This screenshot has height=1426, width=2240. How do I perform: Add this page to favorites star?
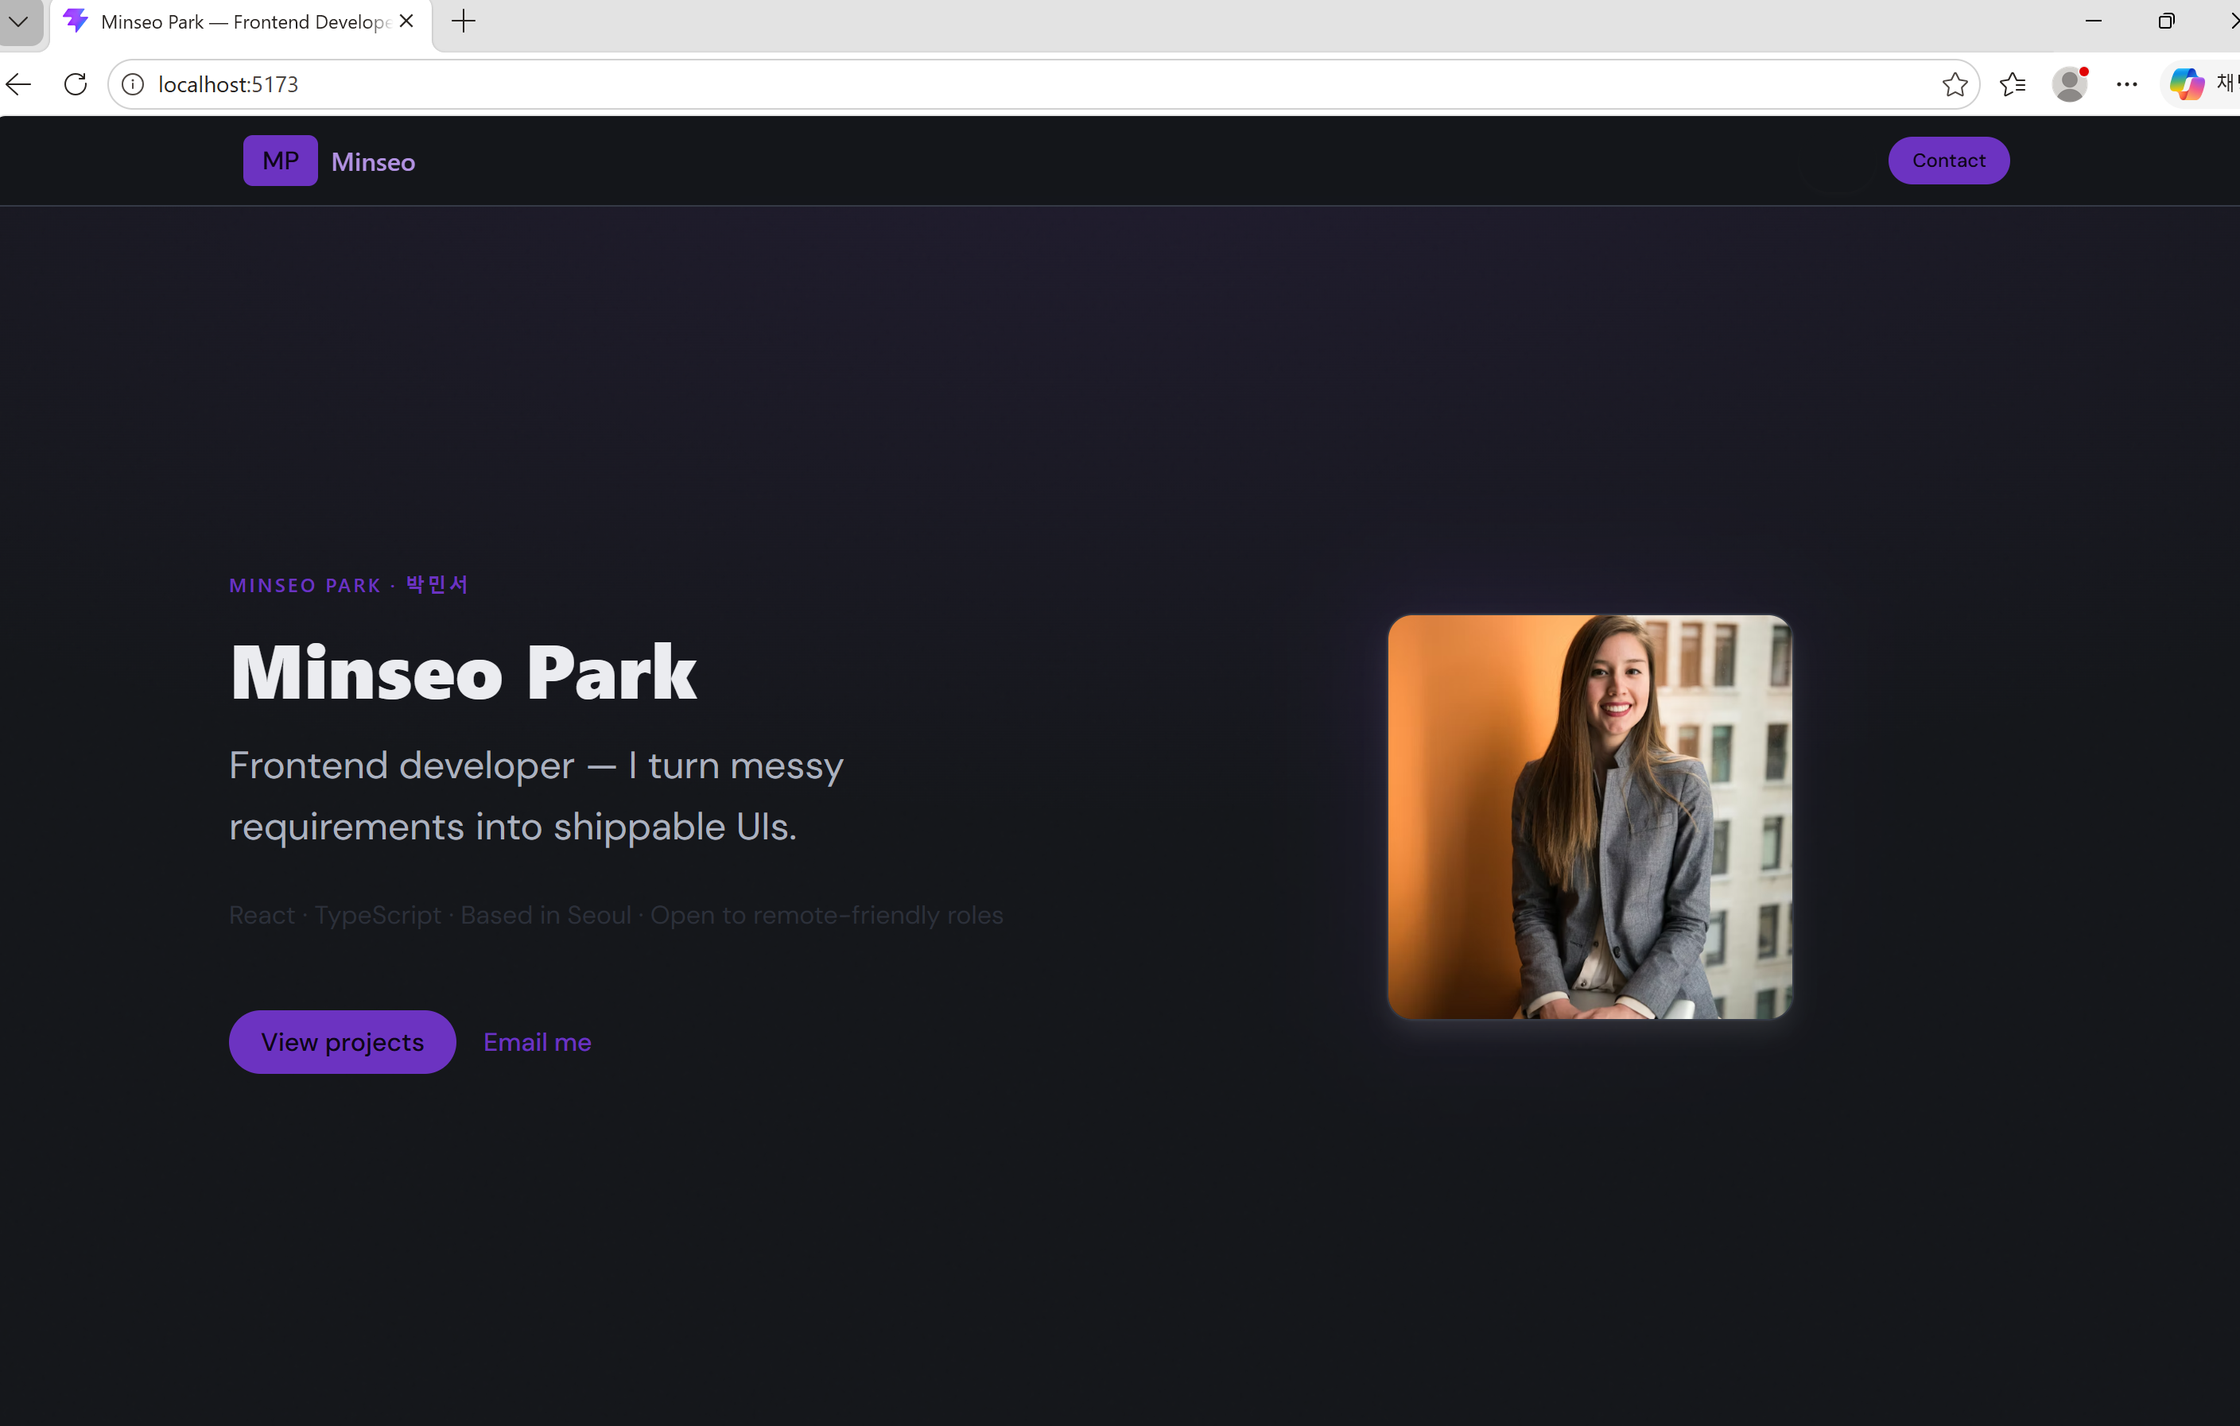(1955, 84)
